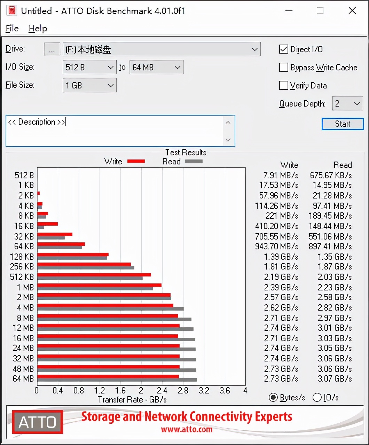Click the Test Results heading
369x445 pixels.
(x=186, y=152)
